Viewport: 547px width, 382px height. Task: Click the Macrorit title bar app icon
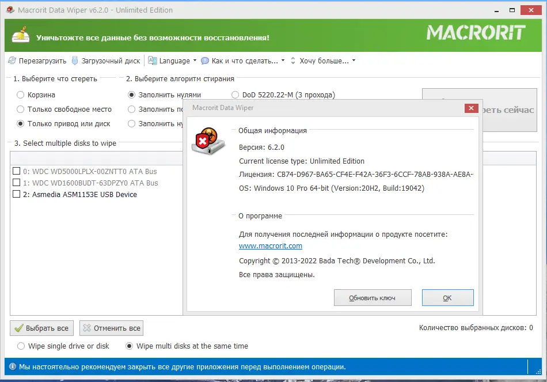pyautogui.click(x=10, y=10)
